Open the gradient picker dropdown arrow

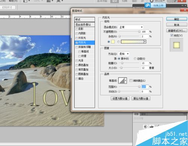145,42
